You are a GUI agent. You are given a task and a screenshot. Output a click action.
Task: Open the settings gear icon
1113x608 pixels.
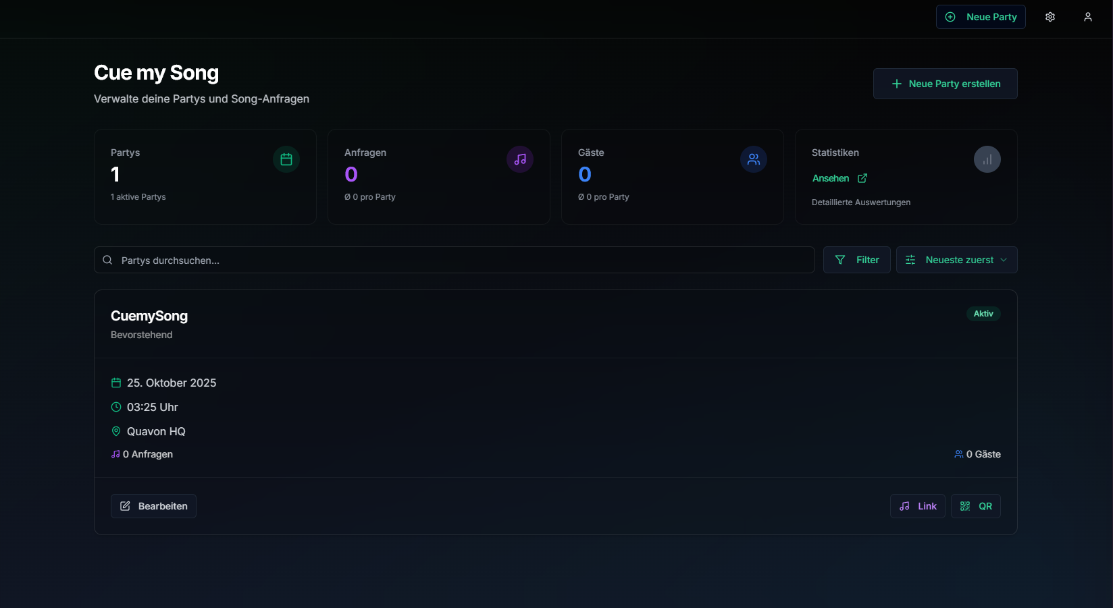(1050, 16)
